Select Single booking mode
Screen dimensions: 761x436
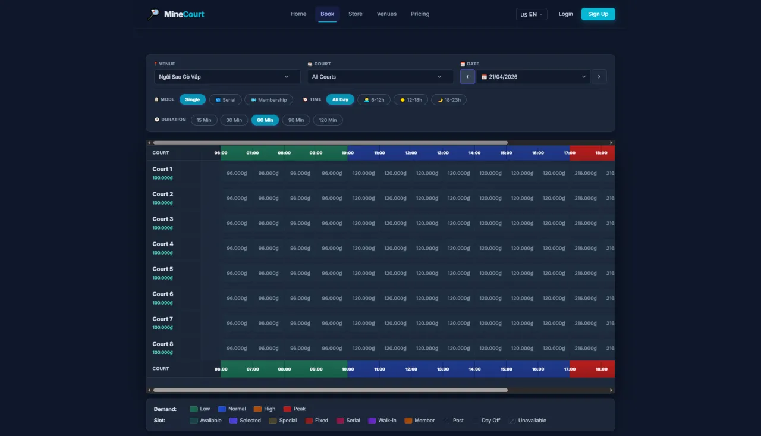click(x=193, y=100)
